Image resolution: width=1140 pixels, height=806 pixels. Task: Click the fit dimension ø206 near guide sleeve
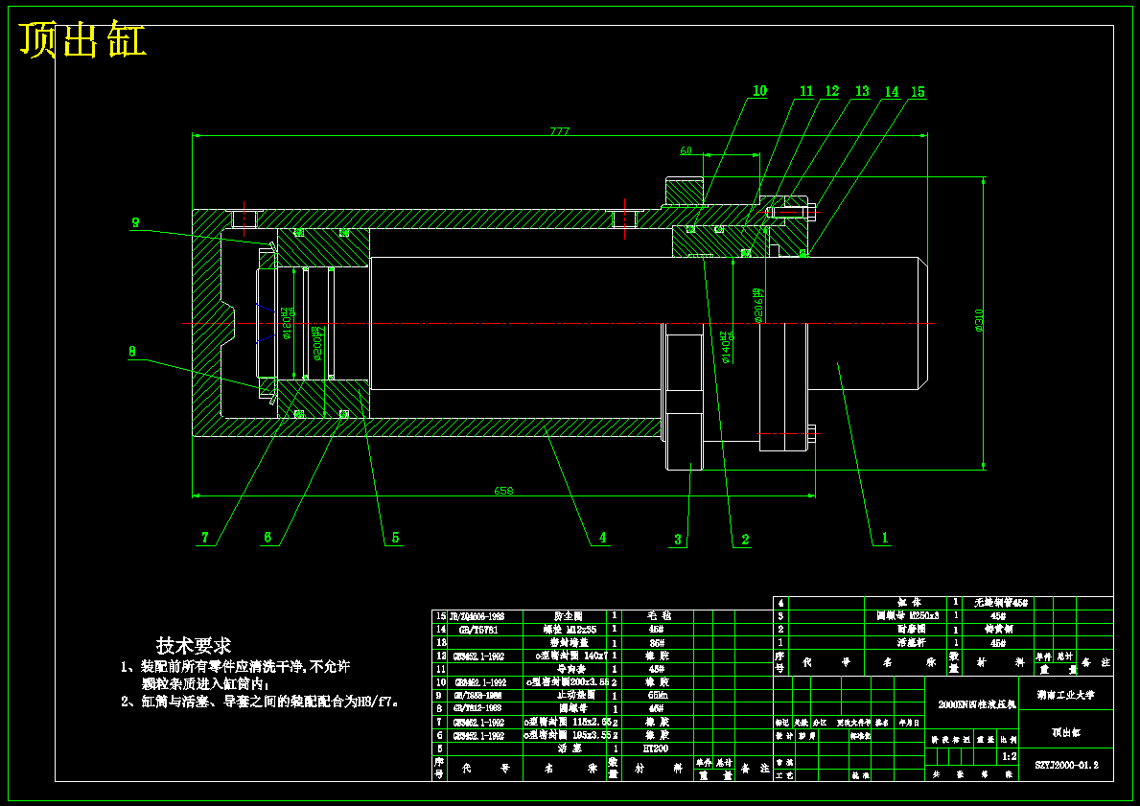point(759,306)
